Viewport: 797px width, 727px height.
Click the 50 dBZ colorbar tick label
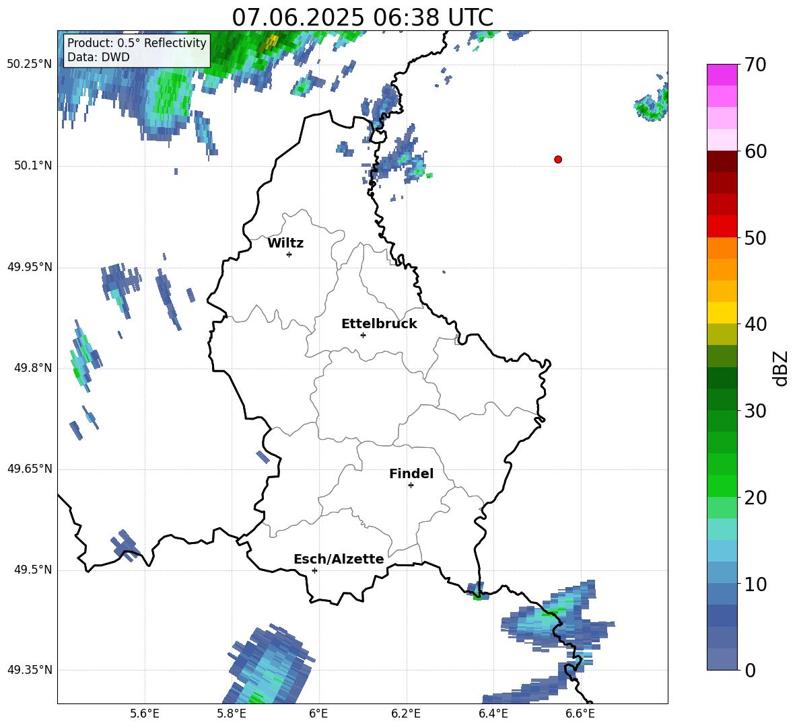point(755,237)
